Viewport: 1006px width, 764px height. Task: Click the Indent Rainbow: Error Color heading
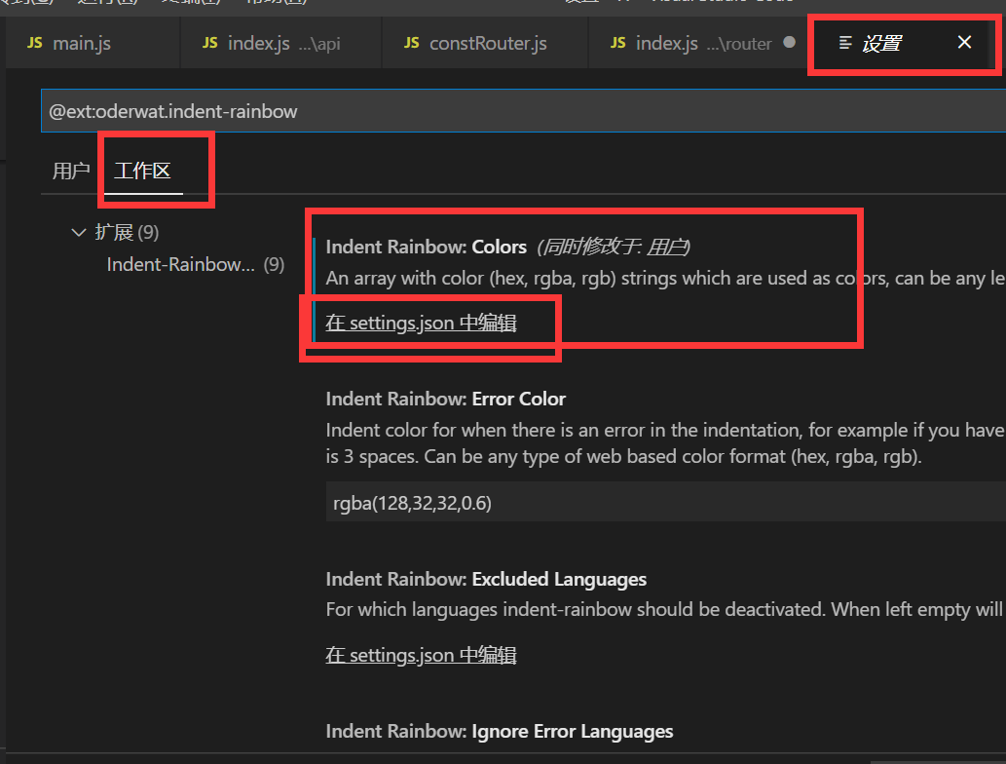(x=446, y=399)
